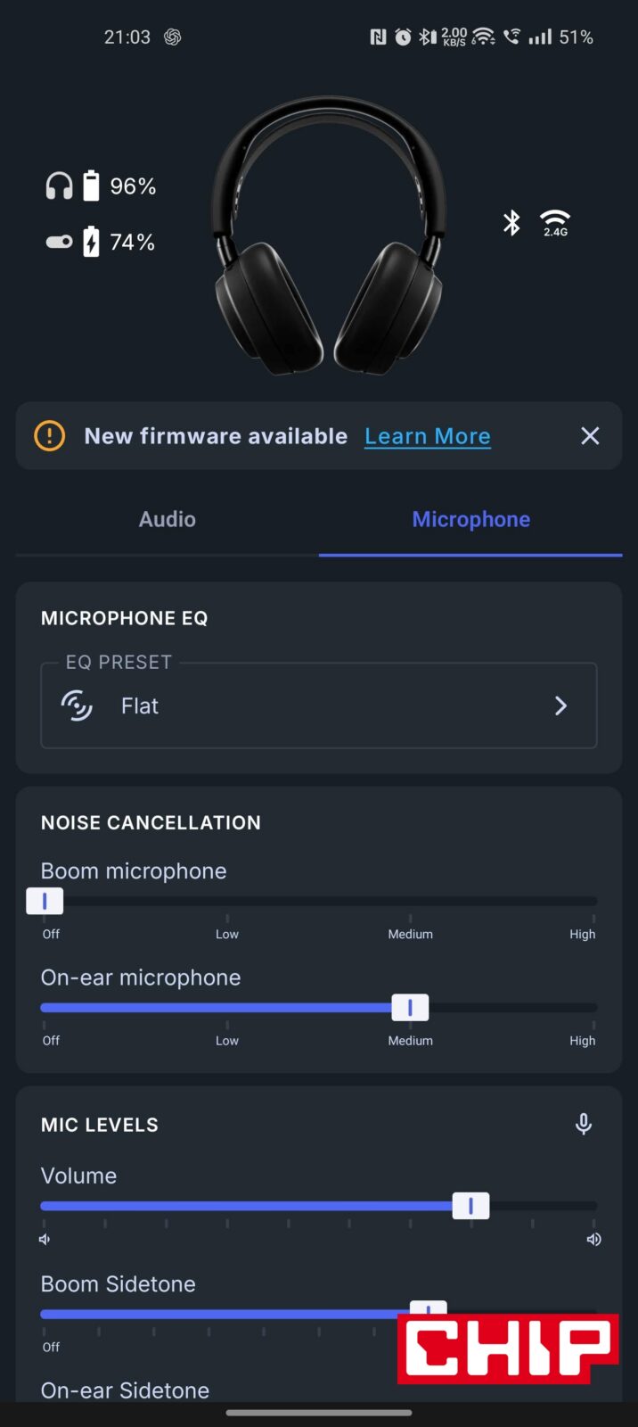Dismiss the new firmware available banner
This screenshot has height=1427, width=638.
590,436
